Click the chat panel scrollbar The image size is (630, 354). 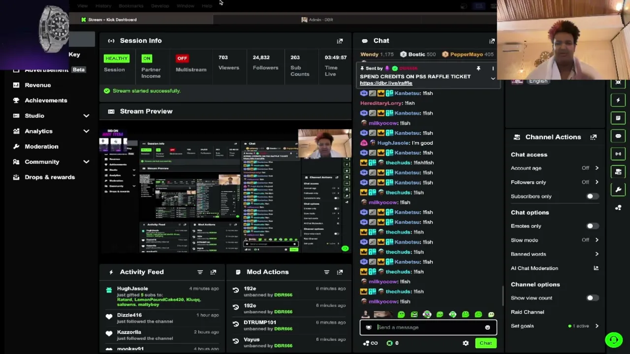[x=503, y=296]
